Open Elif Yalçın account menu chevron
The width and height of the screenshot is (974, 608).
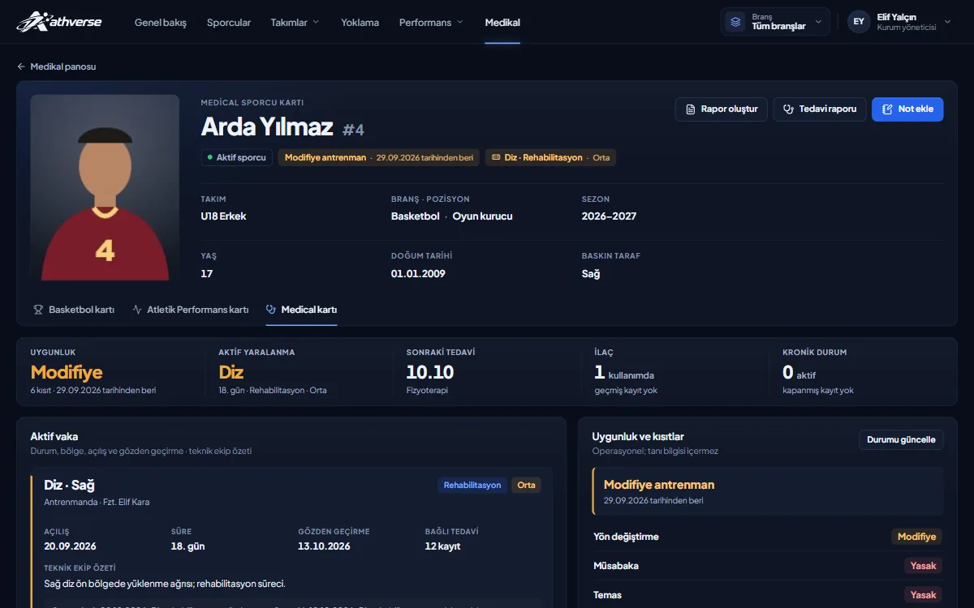coord(947,22)
